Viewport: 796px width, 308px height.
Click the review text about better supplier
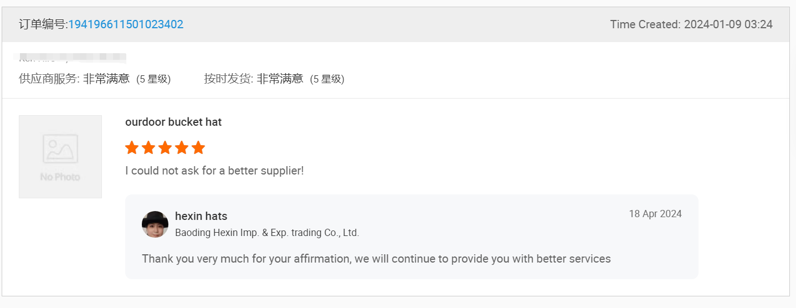(x=214, y=171)
